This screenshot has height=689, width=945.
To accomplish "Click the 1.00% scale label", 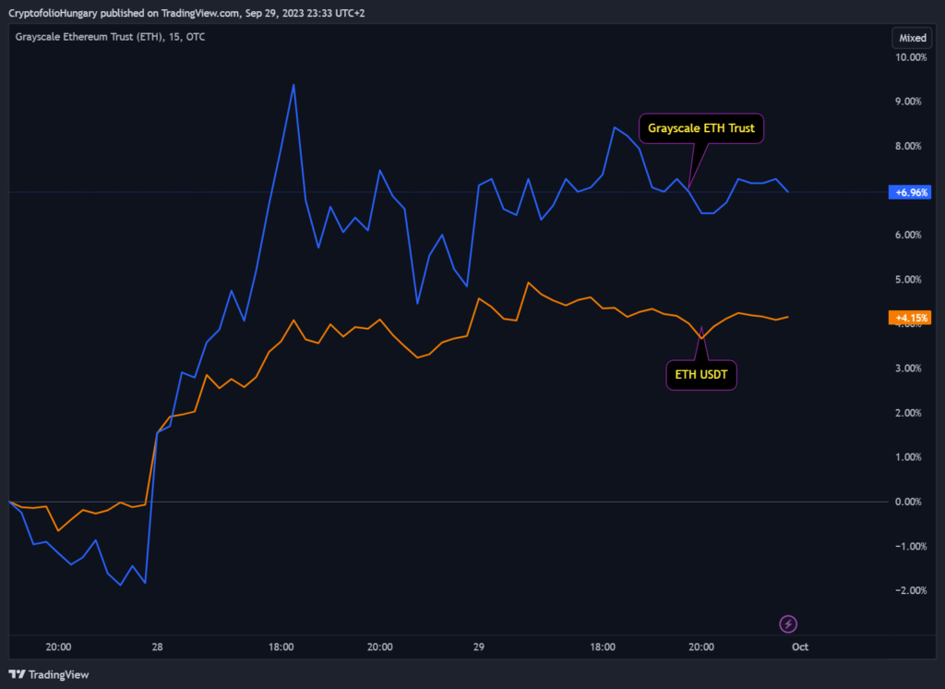I will [908, 457].
